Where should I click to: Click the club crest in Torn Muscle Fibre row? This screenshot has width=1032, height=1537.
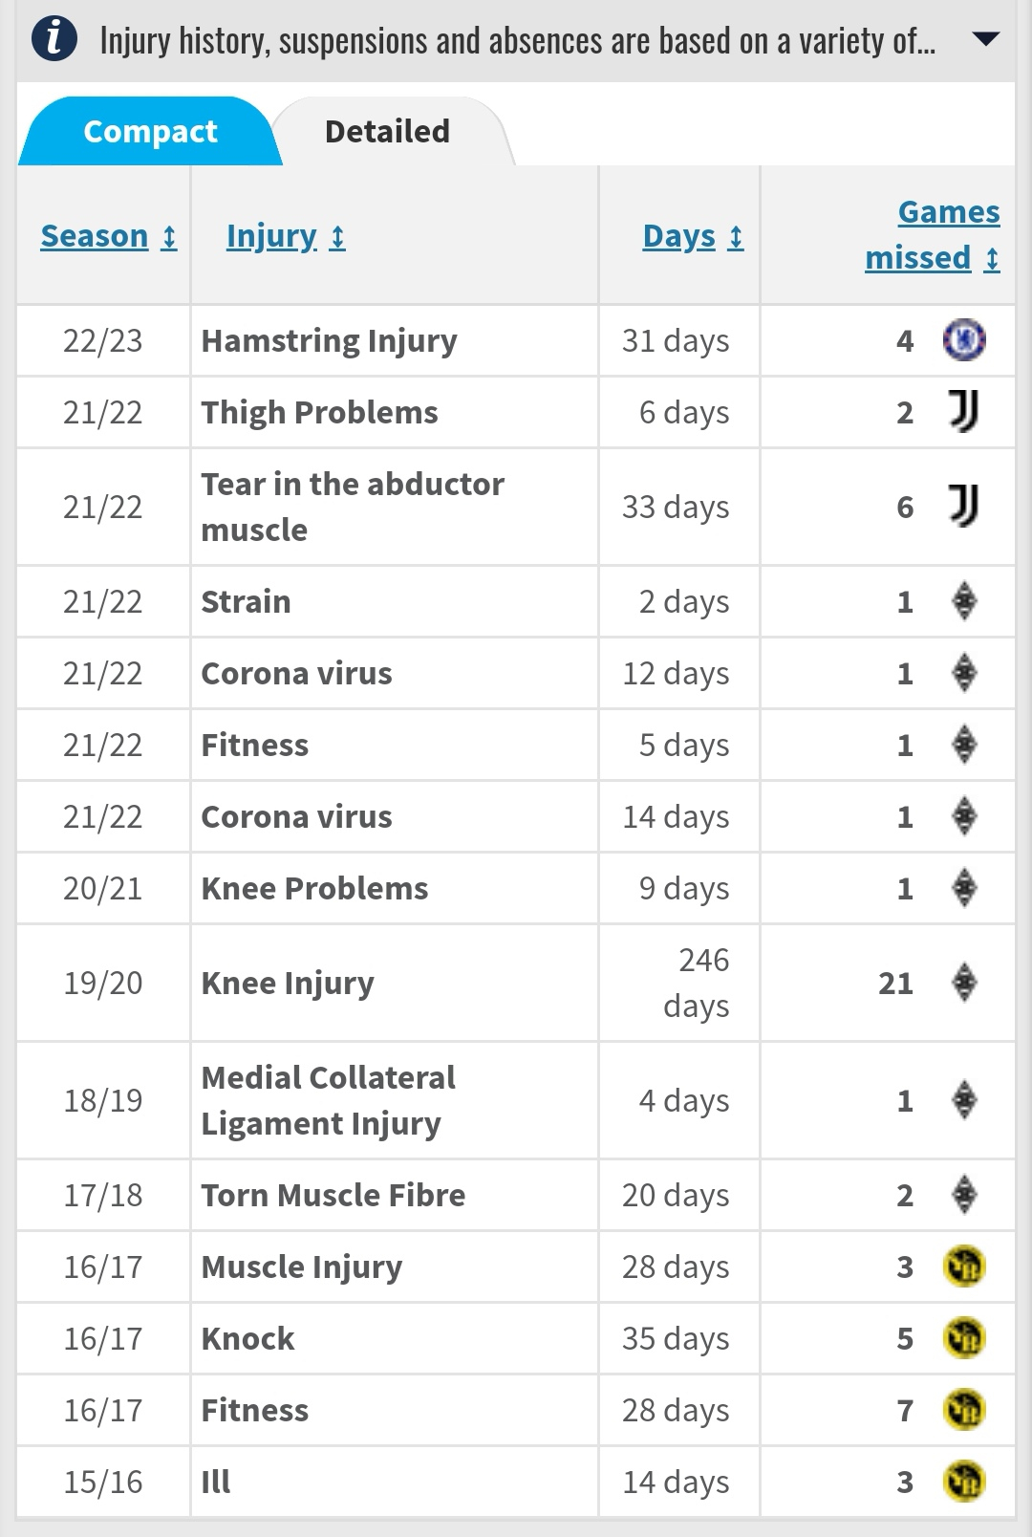click(964, 1195)
